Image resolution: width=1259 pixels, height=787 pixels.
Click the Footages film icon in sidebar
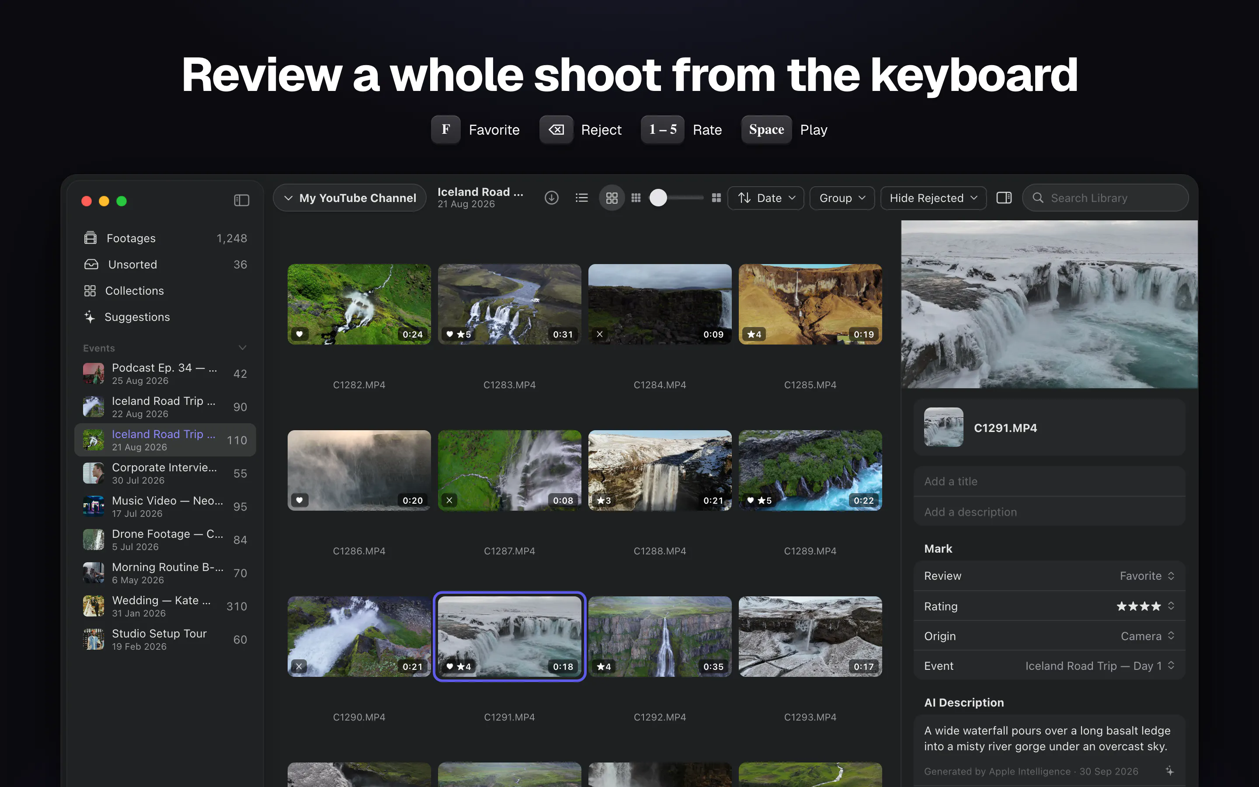(90, 238)
